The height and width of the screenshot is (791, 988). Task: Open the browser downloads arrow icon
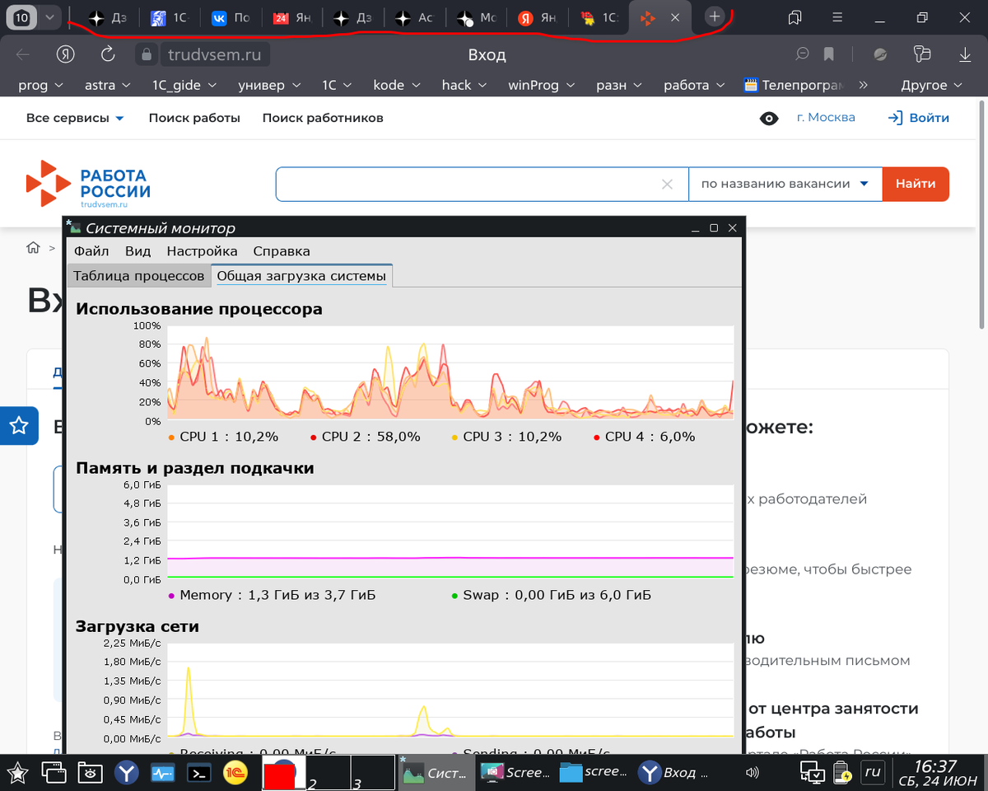965,54
